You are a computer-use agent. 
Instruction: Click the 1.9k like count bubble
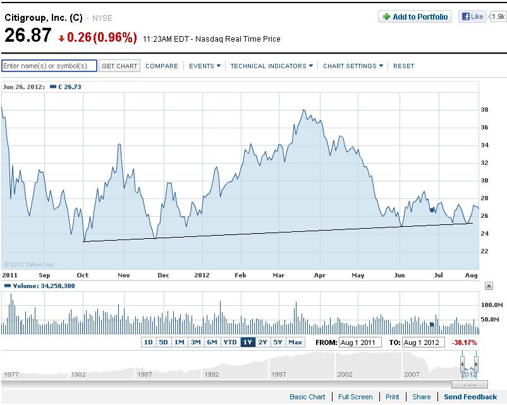coord(498,16)
